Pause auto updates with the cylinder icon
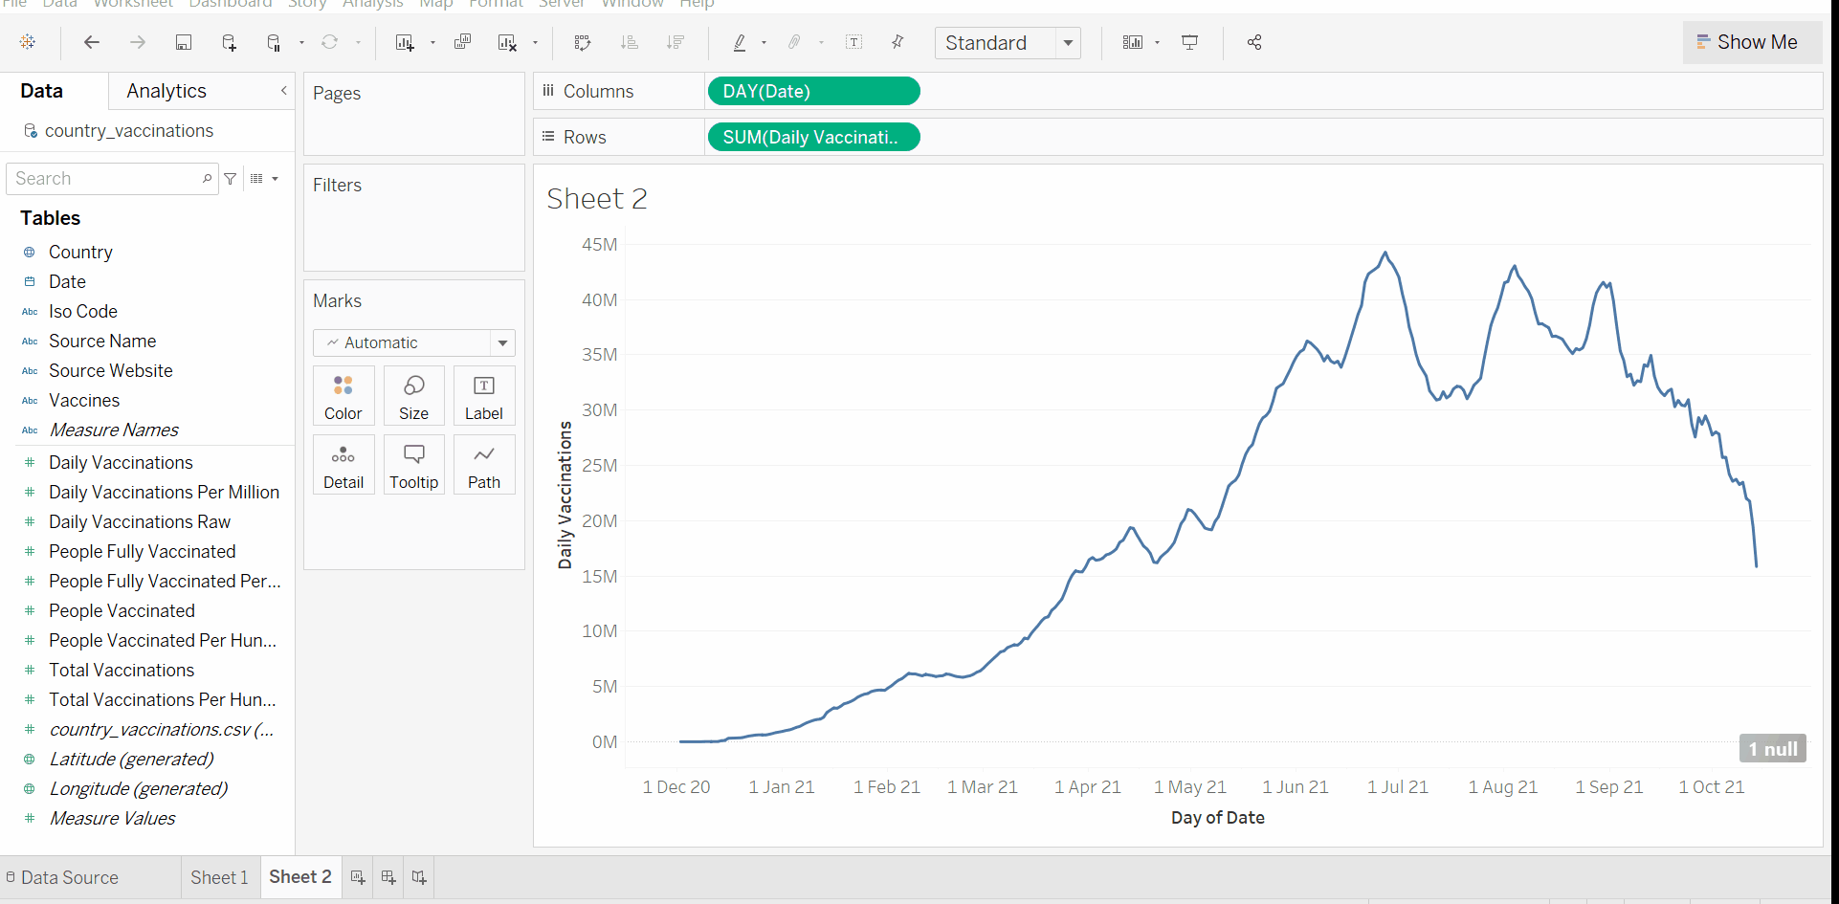Screen dimensions: 1839x904 point(274,42)
